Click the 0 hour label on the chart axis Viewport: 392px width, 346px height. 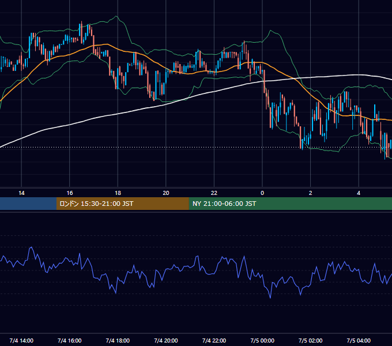coord(262,193)
